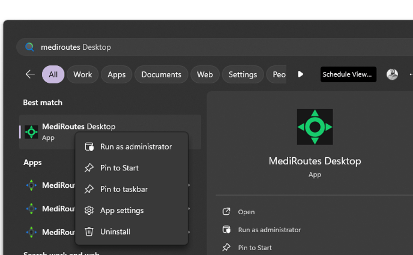
Task: Click the search box containing 'mediroutes Desktop'
Action: pyautogui.click(x=215, y=47)
